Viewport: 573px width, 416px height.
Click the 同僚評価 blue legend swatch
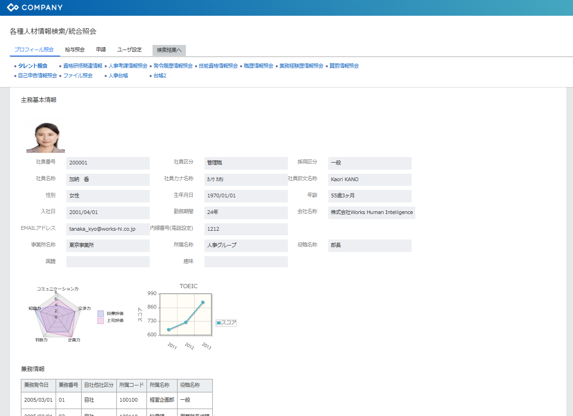[x=101, y=314]
